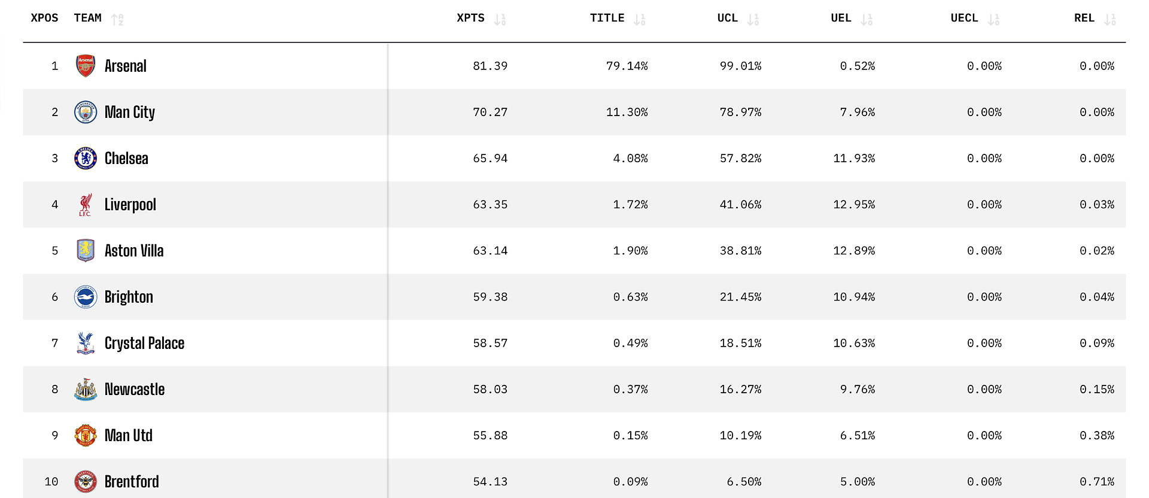Sort table by XPTS column
Screen dimensions: 1149x498
(x=500, y=19)
